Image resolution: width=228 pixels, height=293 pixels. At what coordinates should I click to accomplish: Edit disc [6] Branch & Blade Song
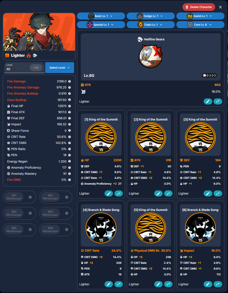click(208, 284)
